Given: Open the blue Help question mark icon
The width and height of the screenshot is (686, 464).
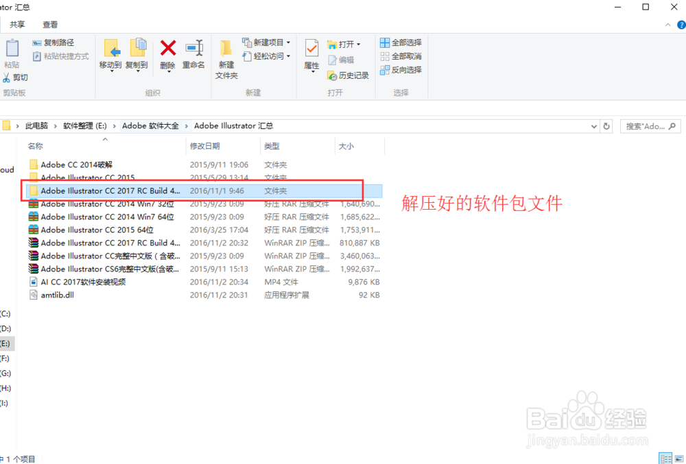Looking at the screenshot, I should [681, 25].
